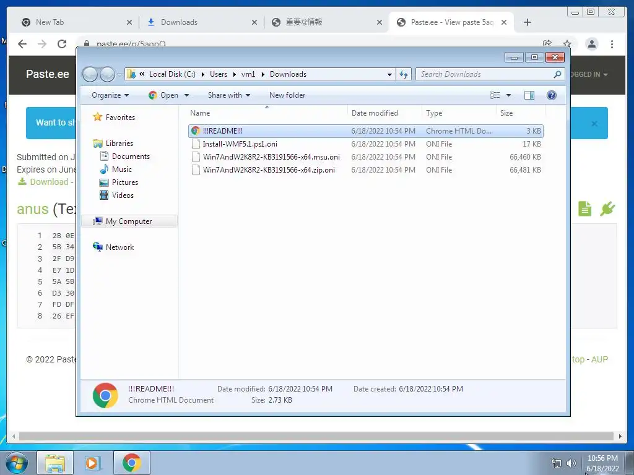The height and width of the screenshot is (475, 634).
Task: Open Chrome three-dot menu
Action: (x=612, y=44)
